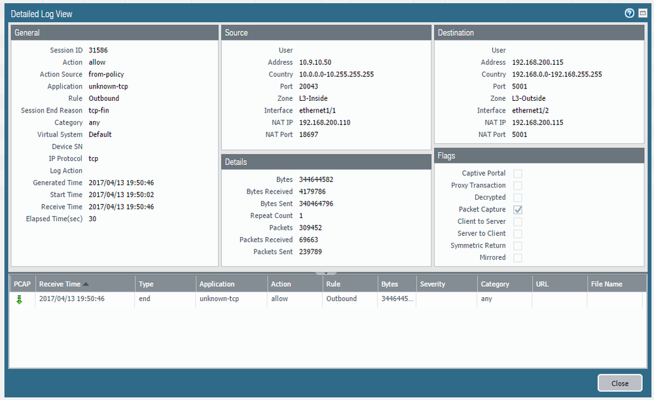Sort by the Receive Time column header

60,284
